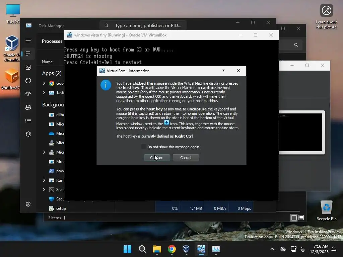Image resolution: width=343 pixels, height=257 pixels.
Task: Open the Windows Start menu
Action: point(127,249)
